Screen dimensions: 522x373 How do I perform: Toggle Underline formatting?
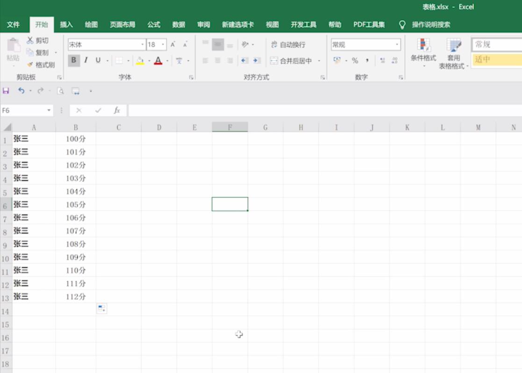98,60
